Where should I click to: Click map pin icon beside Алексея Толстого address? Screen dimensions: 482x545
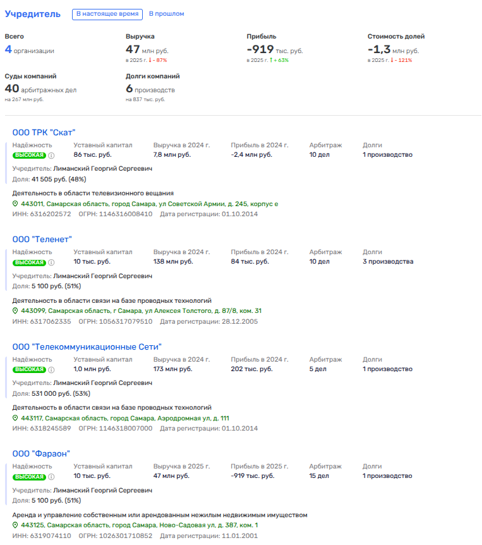[16, 311]
